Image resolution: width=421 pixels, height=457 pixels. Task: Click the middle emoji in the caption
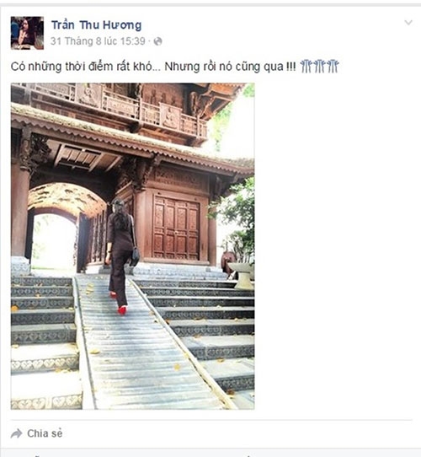(319, 66)
